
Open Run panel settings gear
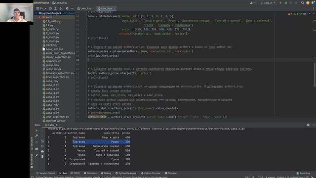(x=308, y=125)
